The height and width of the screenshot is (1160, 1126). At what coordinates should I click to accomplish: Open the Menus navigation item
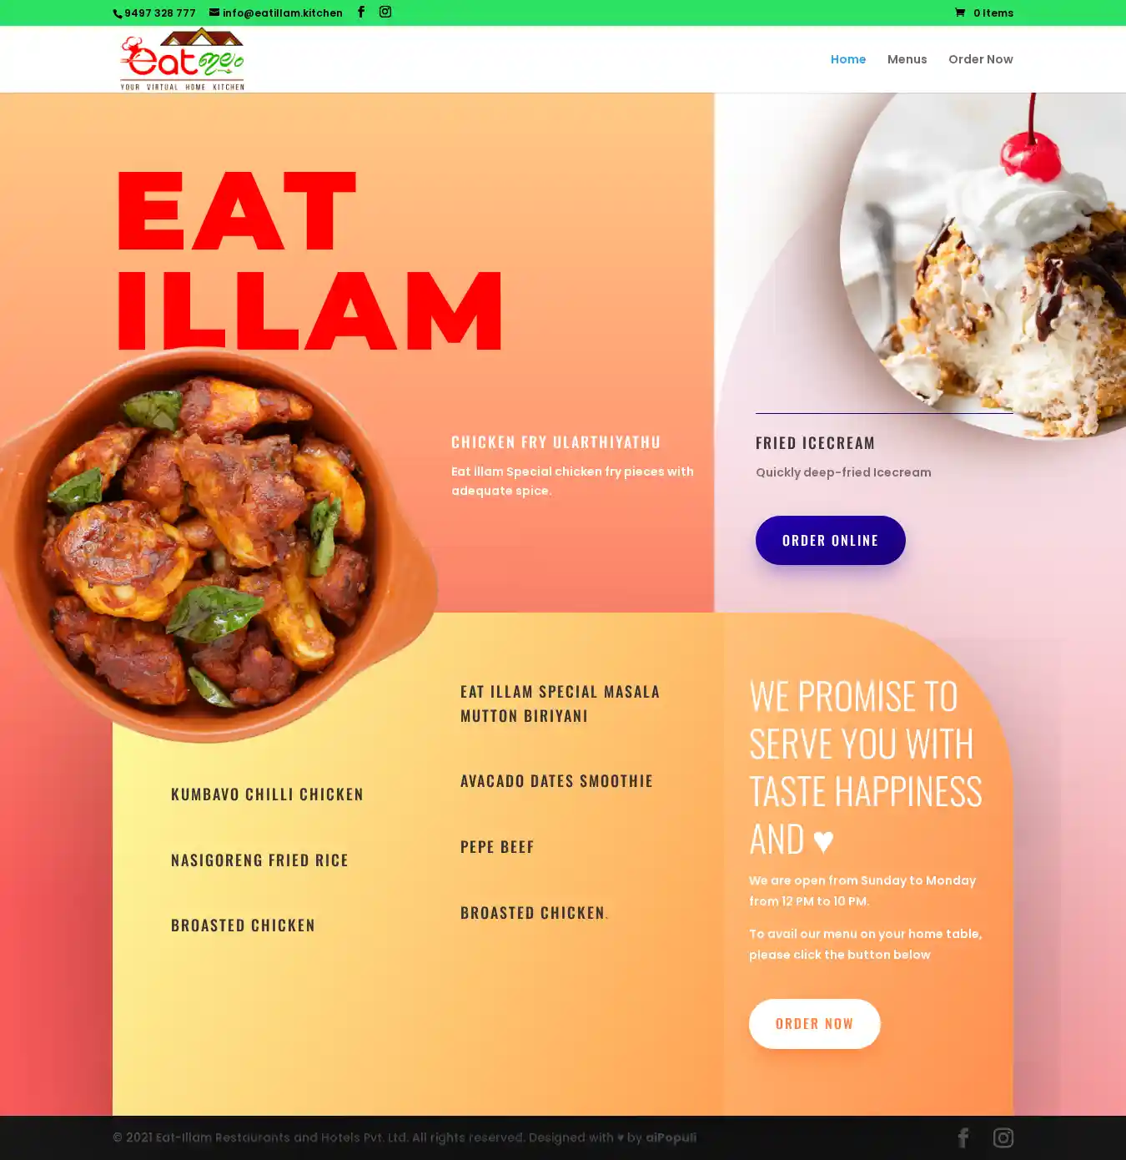907,59
